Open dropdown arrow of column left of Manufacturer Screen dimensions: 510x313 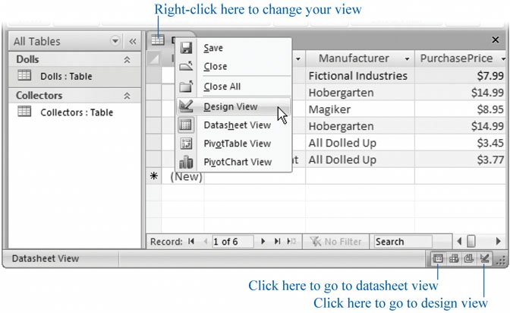tap(298, 59)
